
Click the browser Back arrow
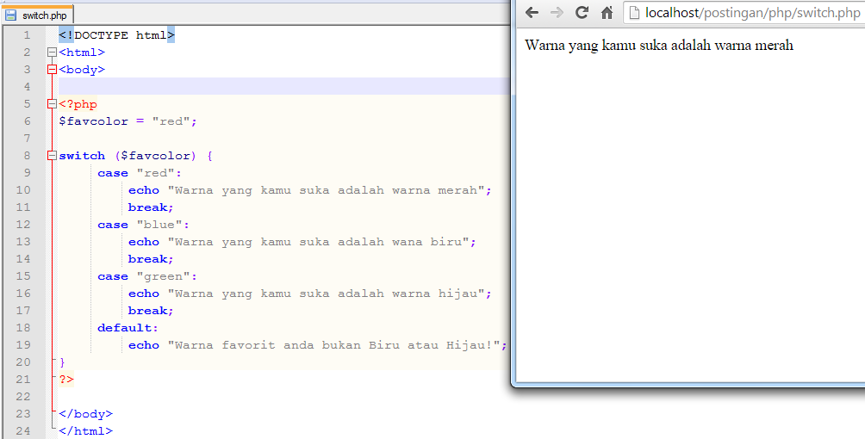tap(532, 12)
